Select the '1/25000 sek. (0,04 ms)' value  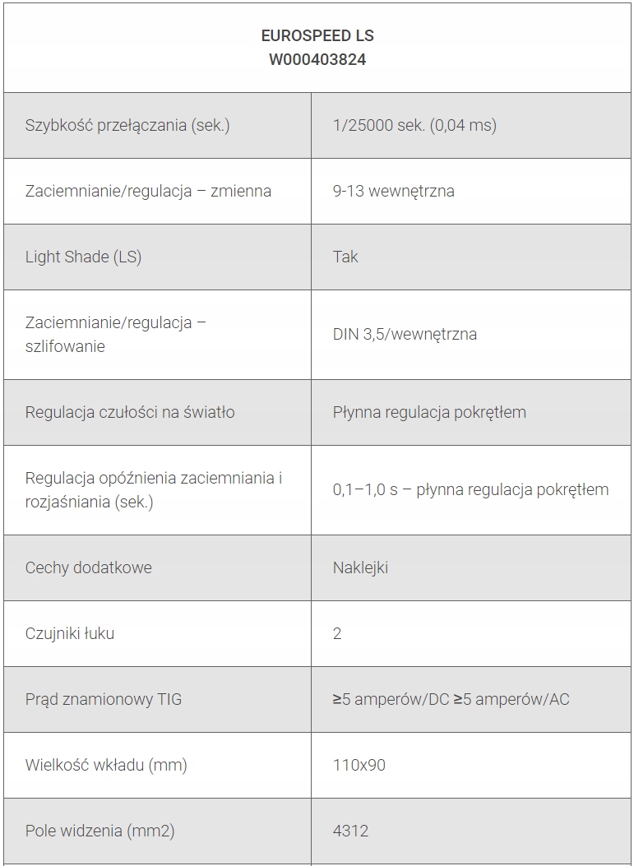click(x=414, y=125)
